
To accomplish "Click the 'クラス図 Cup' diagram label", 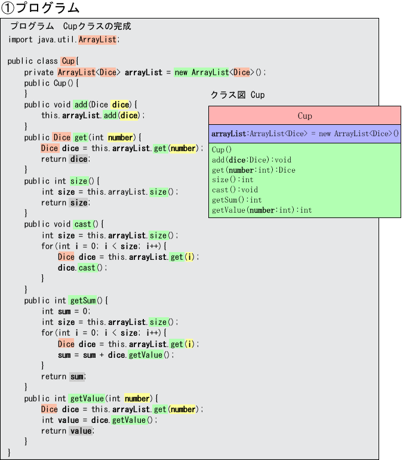I will click(x=238, y=95).
